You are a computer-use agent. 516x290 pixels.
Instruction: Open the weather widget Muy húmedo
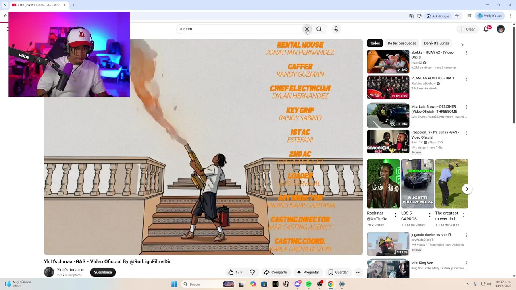(18, 284)
